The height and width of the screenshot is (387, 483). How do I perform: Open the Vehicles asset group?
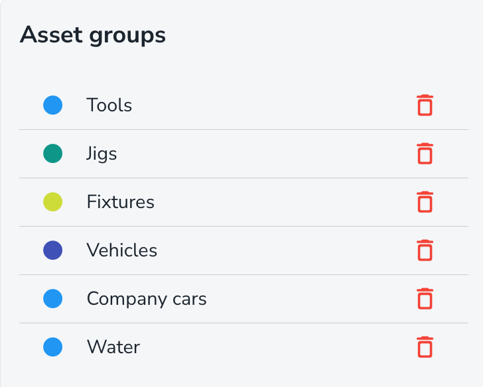(122, 250)
